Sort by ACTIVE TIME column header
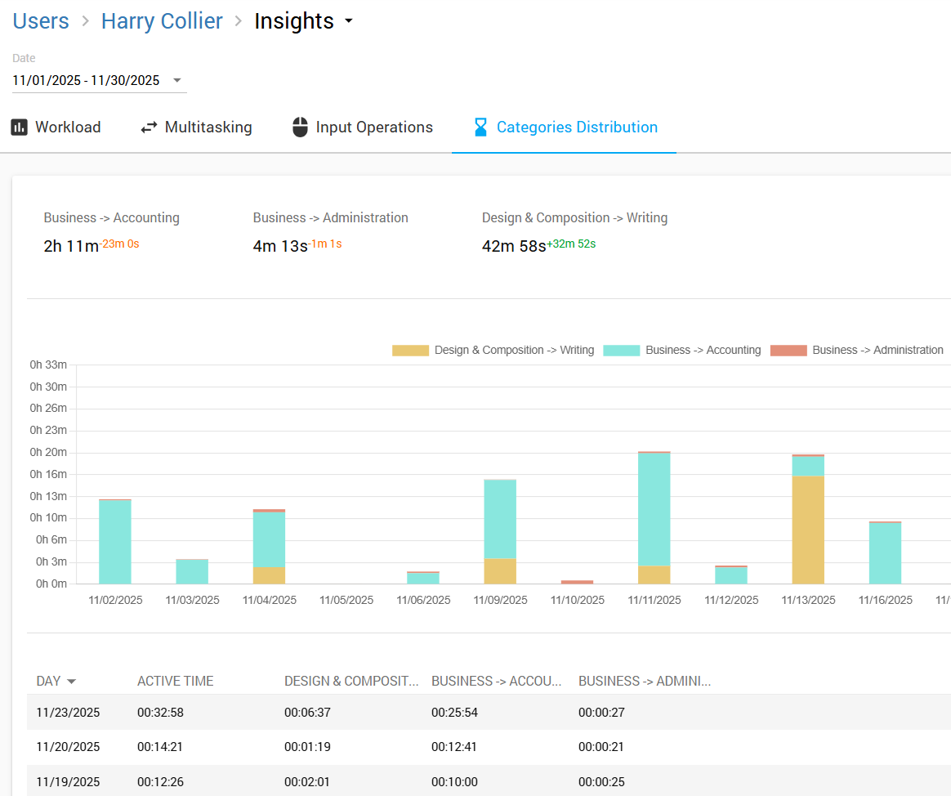Screen dimensions: 951x796 (x=175, y=682)
